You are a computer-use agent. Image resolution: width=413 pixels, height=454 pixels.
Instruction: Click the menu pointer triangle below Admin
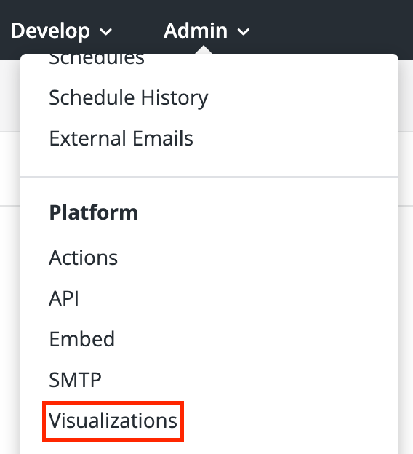204,49
